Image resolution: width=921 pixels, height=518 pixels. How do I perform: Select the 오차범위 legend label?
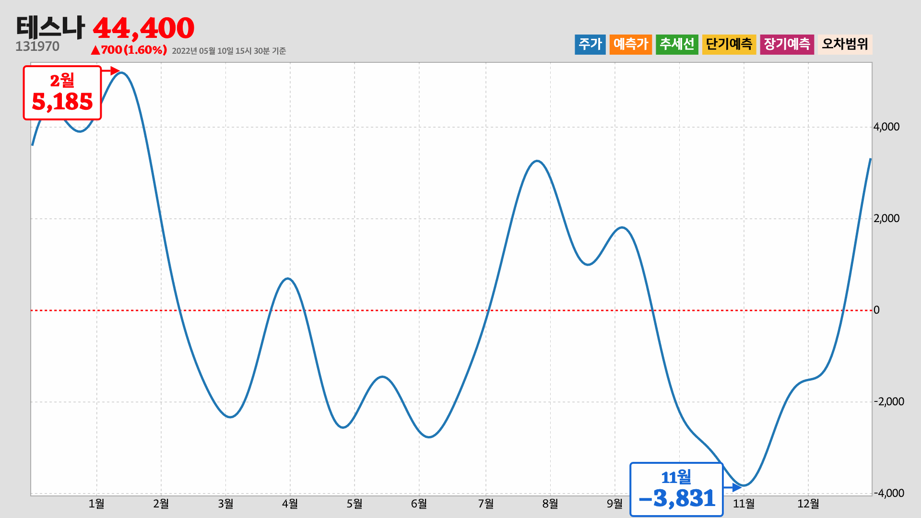[845, 44]
